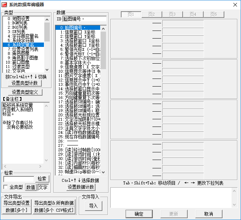
Task: Select data row 14:选择肢窗口显示中
Action: pyautogui.click(x=78, y=89)
